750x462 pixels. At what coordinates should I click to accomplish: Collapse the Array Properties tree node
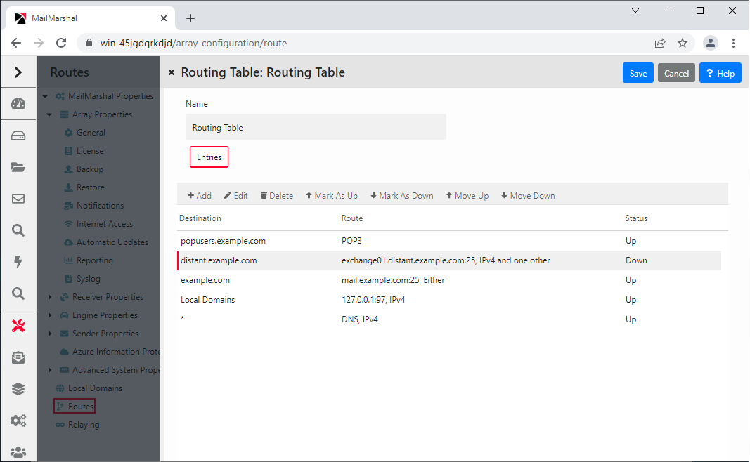(x=49, y=114)
